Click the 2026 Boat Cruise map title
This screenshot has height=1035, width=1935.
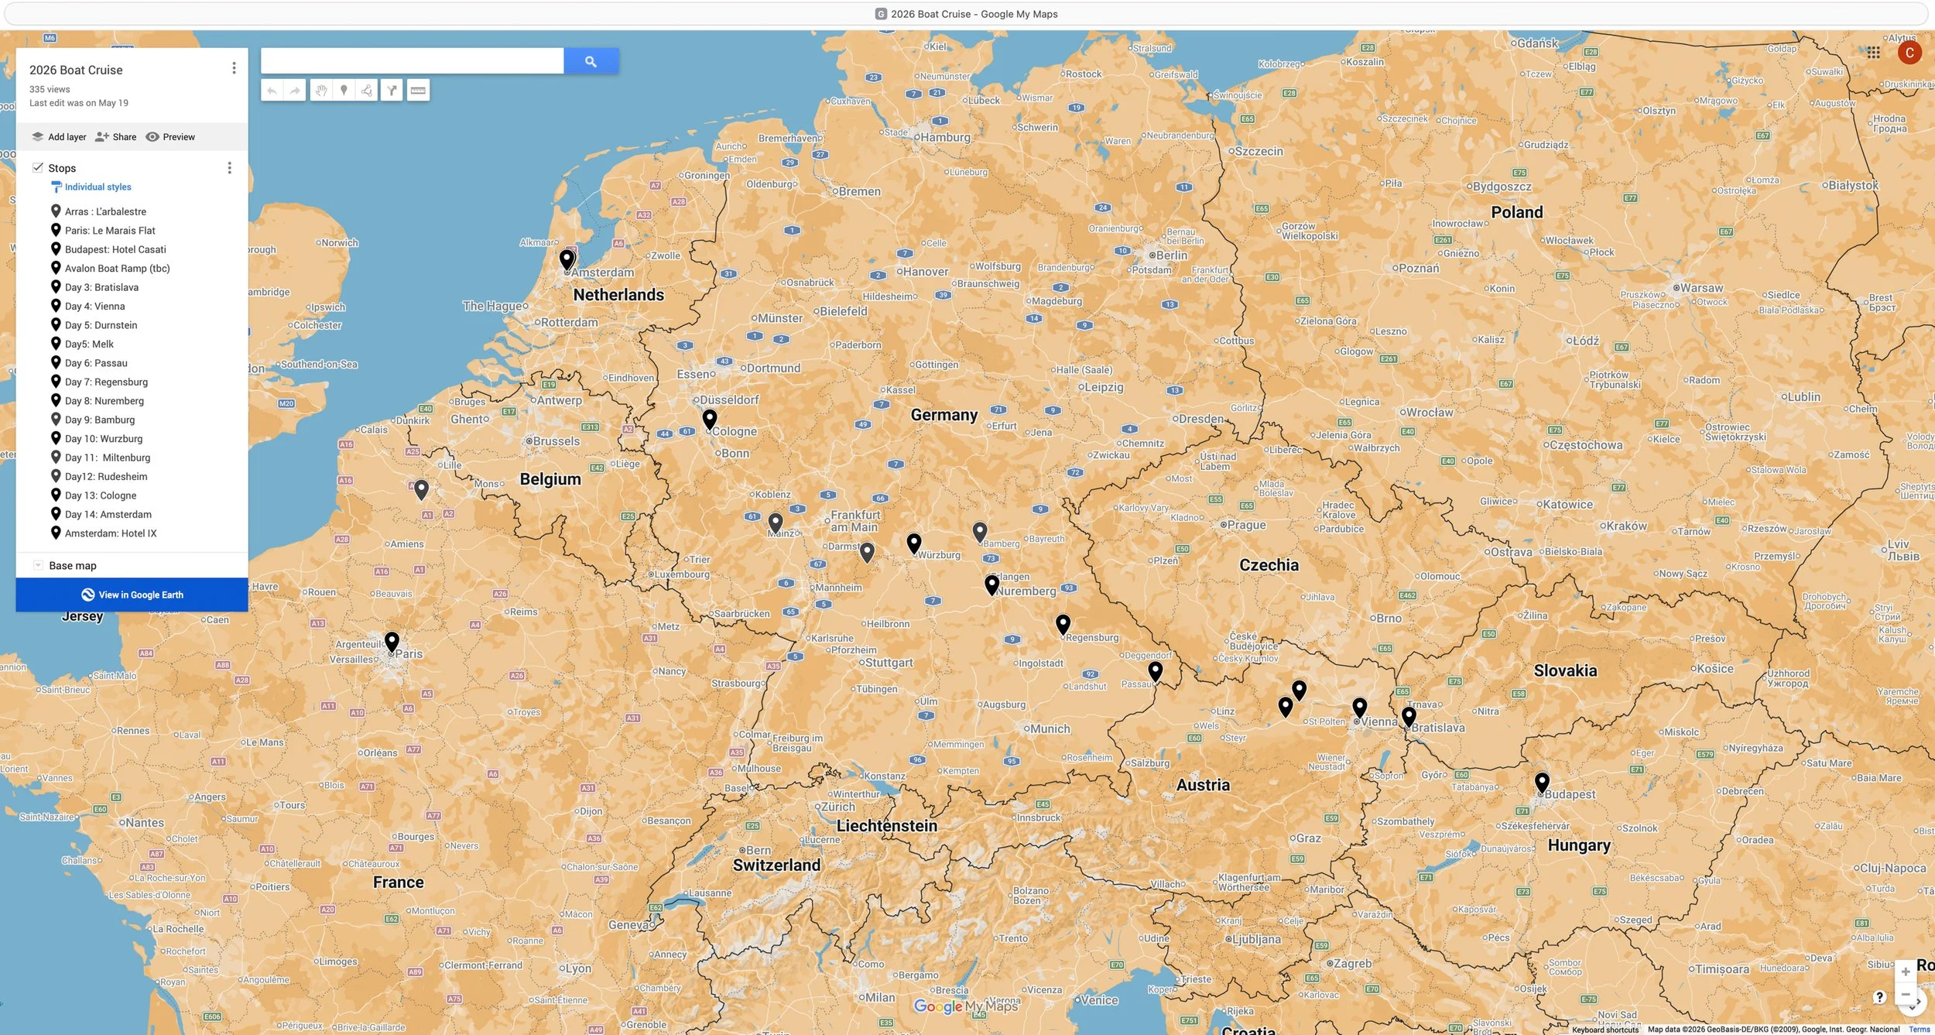point(76,70)
